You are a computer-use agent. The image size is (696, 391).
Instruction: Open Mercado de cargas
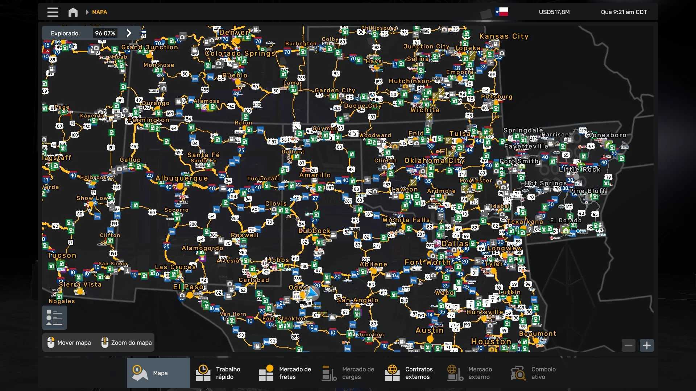pyautogui.click(x=348, y=373)
